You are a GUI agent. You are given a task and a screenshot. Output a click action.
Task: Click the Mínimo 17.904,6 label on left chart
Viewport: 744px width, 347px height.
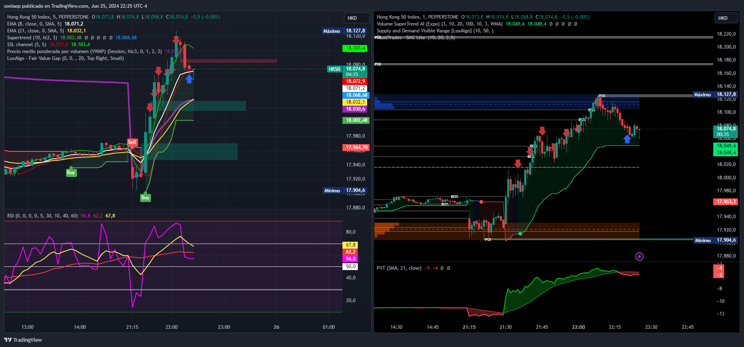coord(345,190)
